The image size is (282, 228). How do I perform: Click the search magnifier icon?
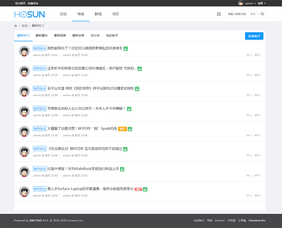pyautogui.click(x=262, y=14)
